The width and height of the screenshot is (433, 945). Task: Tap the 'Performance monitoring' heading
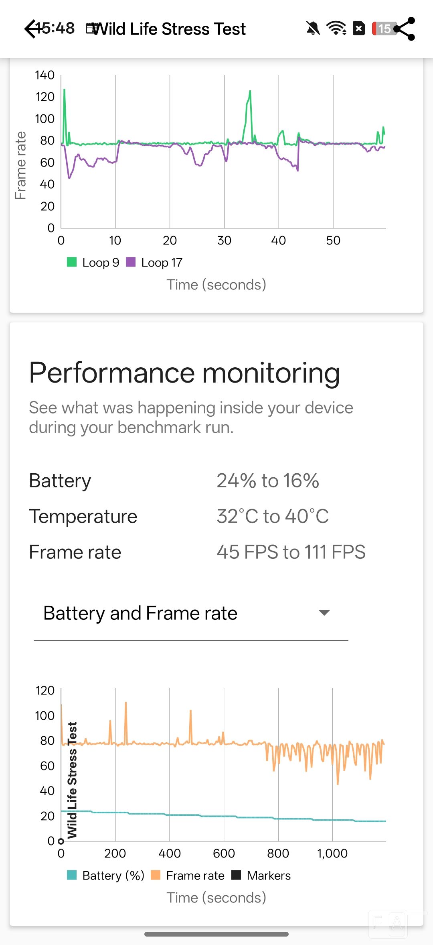[x=184, y=373]
